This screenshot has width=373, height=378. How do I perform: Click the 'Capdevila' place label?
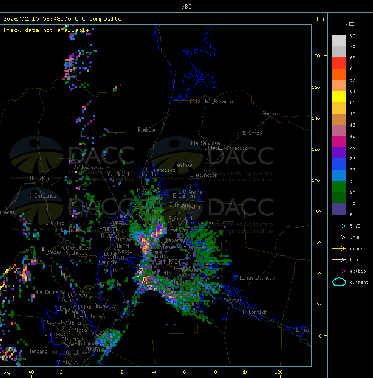[120, 175]
